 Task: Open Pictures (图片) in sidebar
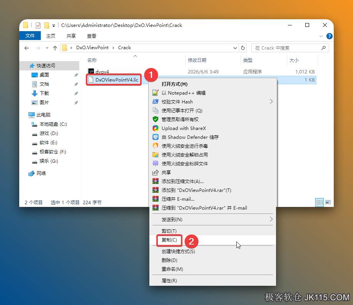44,102
